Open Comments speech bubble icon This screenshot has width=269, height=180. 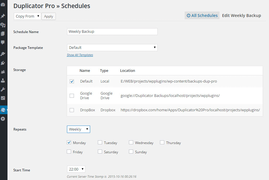tap(3, 42)
